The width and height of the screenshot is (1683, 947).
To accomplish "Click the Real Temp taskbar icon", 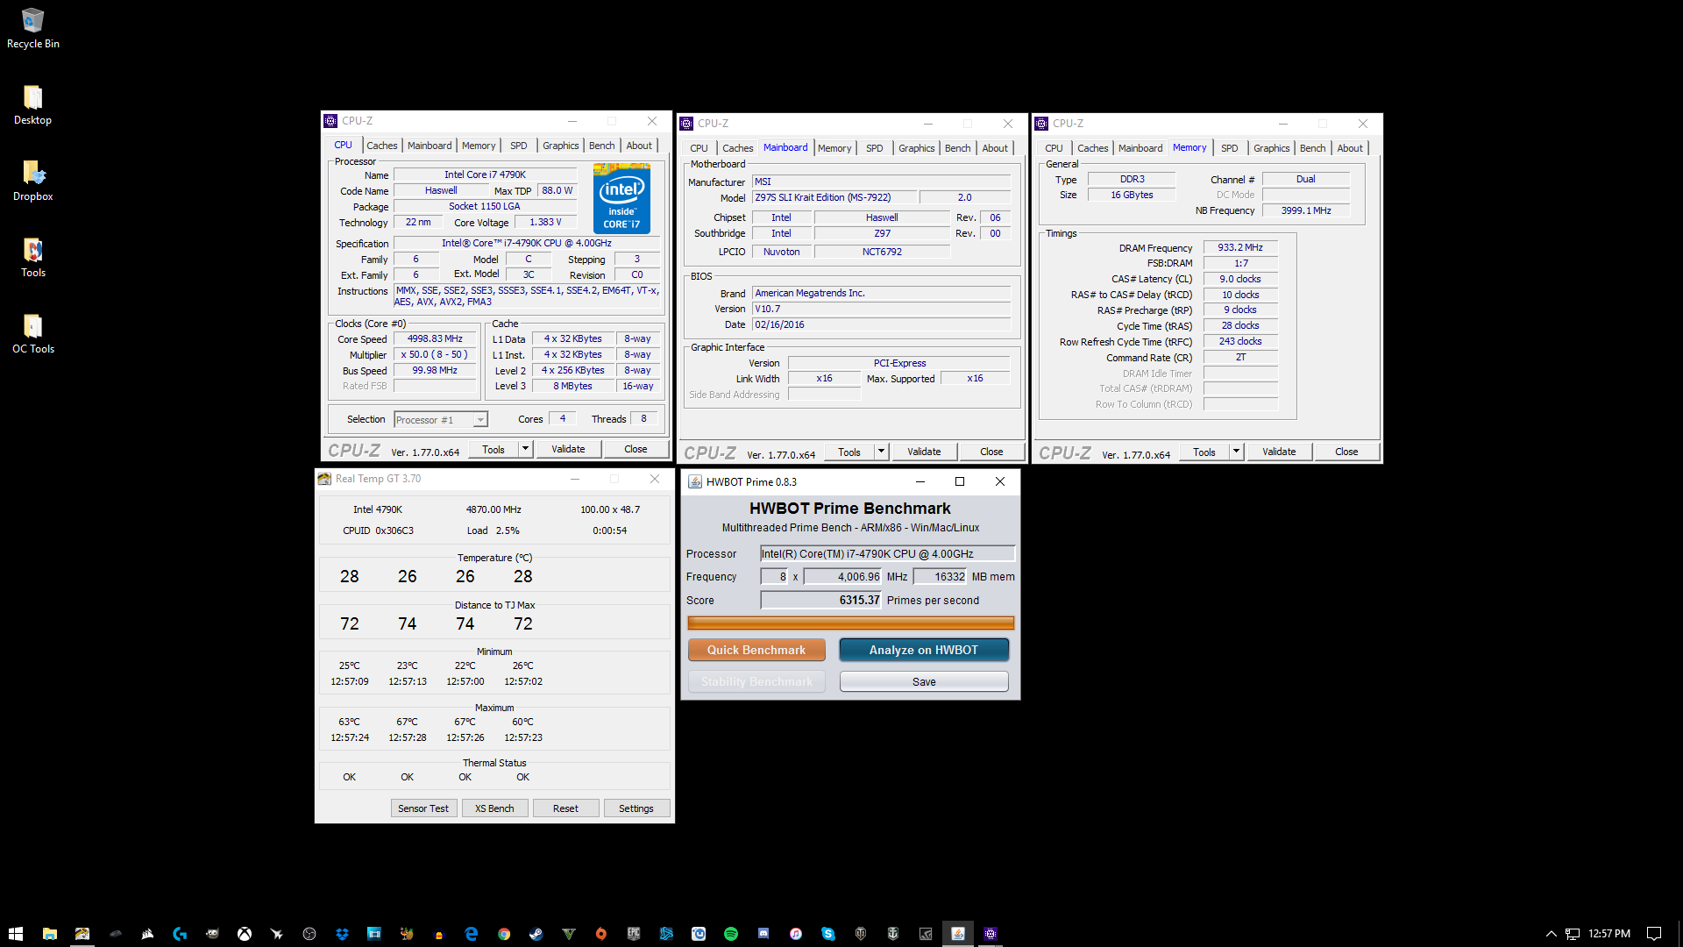I will click(x=82, y=934).
